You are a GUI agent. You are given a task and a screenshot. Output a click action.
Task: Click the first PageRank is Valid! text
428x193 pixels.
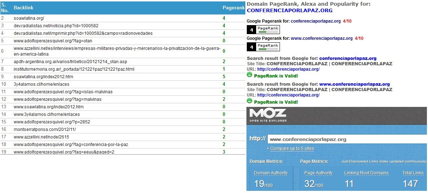(276, 76)
